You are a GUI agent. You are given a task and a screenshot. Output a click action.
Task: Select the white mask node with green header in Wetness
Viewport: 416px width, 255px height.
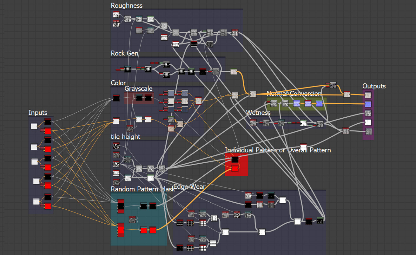[303, 123]
